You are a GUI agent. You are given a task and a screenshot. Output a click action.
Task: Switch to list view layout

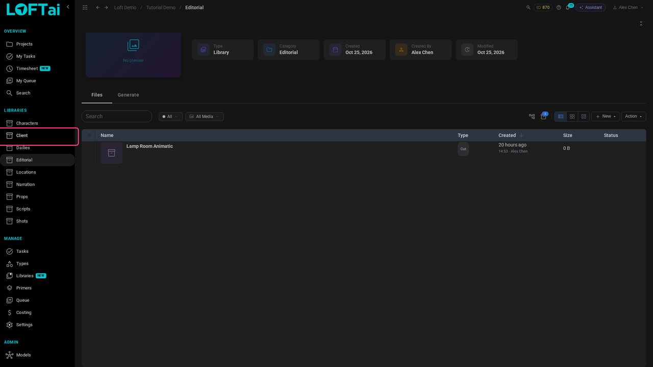[x=561, y=116]
